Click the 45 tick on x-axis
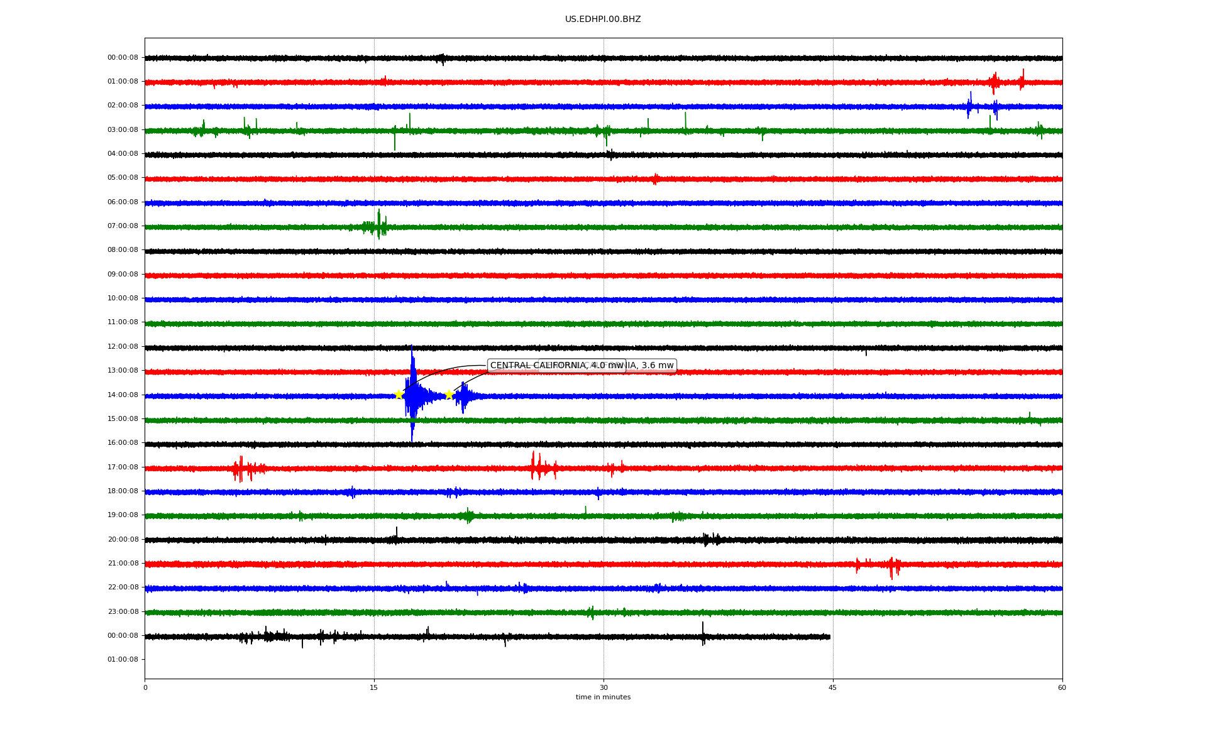 pyautogui.click(x=832, y=687)
